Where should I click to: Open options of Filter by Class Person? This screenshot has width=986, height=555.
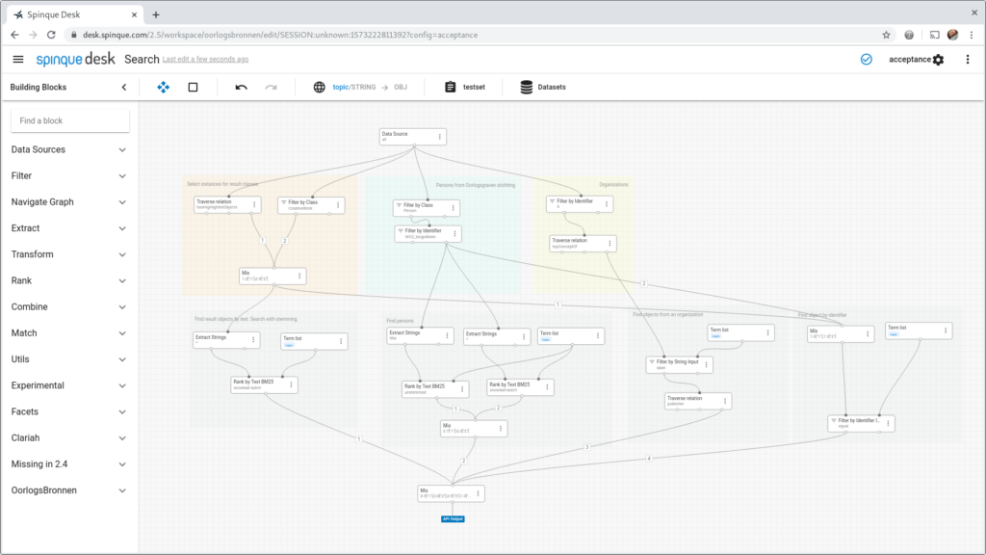[453, 208]
